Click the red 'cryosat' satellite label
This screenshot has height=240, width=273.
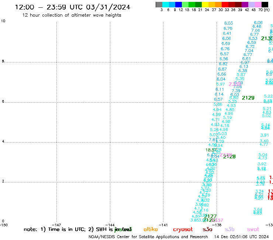pos(183,230)
